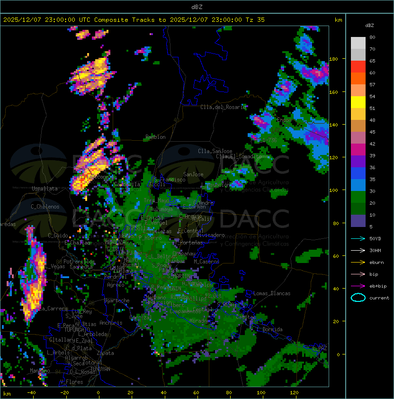
Task: Click the '30HM' legend label
Action: coord(375,250)
